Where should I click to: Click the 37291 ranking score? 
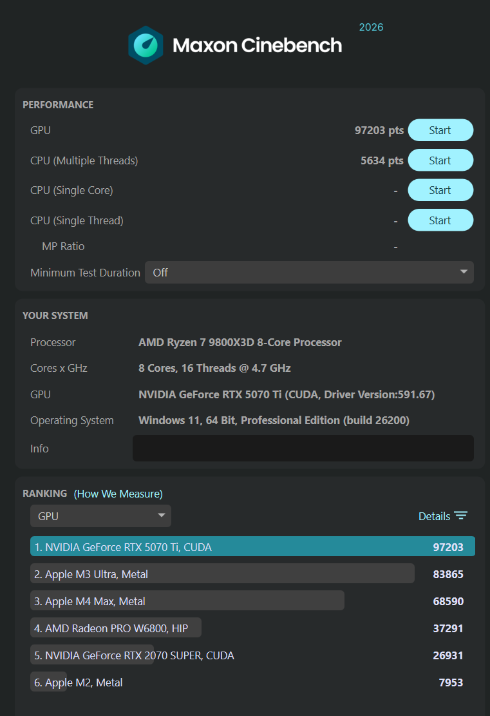click(x=448, y=628)
